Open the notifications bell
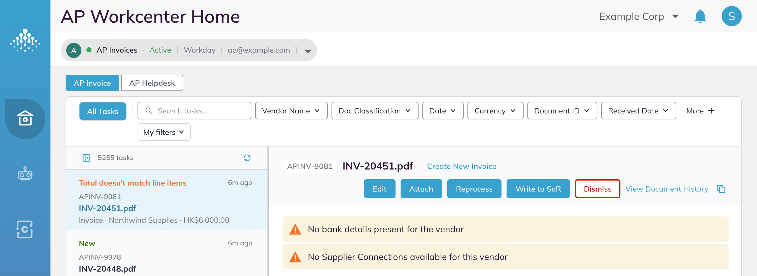This screenshot has height=276, width=757. point(700,16)
